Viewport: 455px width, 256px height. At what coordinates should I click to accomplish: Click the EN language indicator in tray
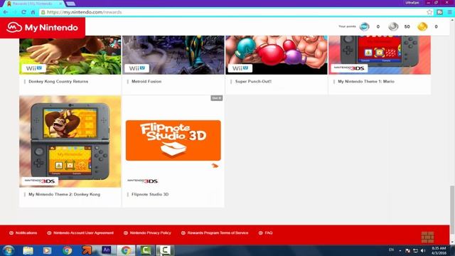point(391,250)
